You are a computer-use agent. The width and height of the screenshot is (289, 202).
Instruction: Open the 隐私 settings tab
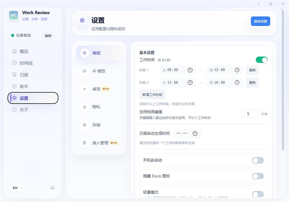pos(99,107)
